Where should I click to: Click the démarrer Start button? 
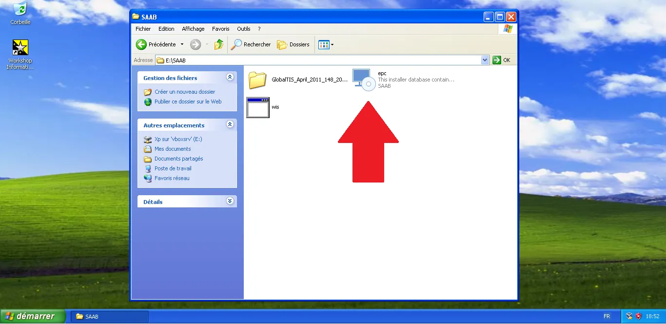33,316
